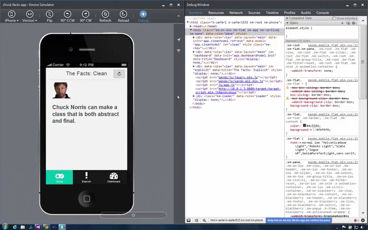Open the Version 6.0 dropdown
Screen dimensions: 368x230
(30, 16)
